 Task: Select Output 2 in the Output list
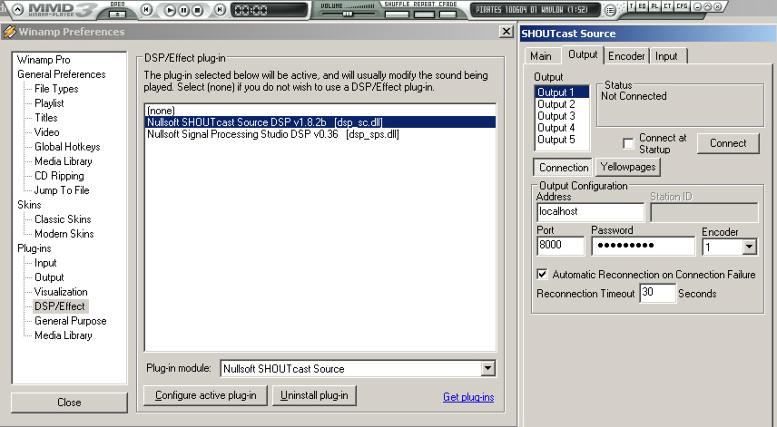pos(563,104)
